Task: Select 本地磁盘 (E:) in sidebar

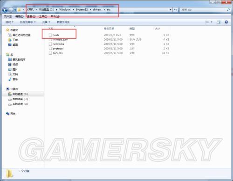Action: pos(18,104)
